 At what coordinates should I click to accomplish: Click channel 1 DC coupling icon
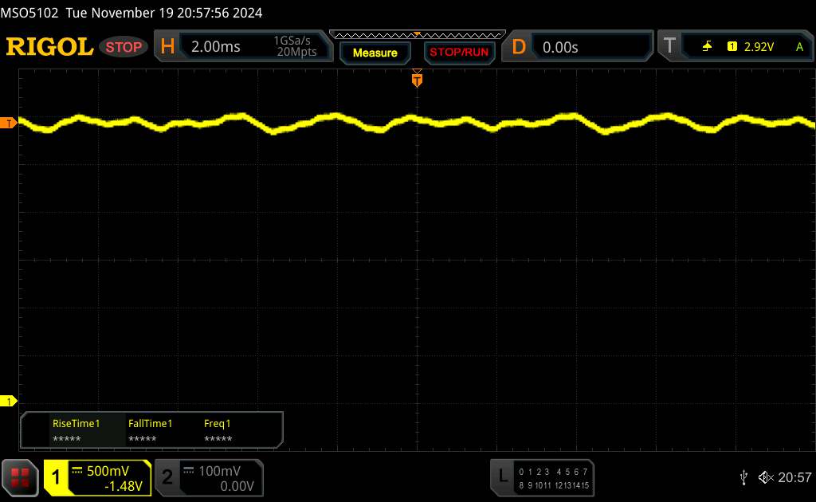click(x=77, y=470)
